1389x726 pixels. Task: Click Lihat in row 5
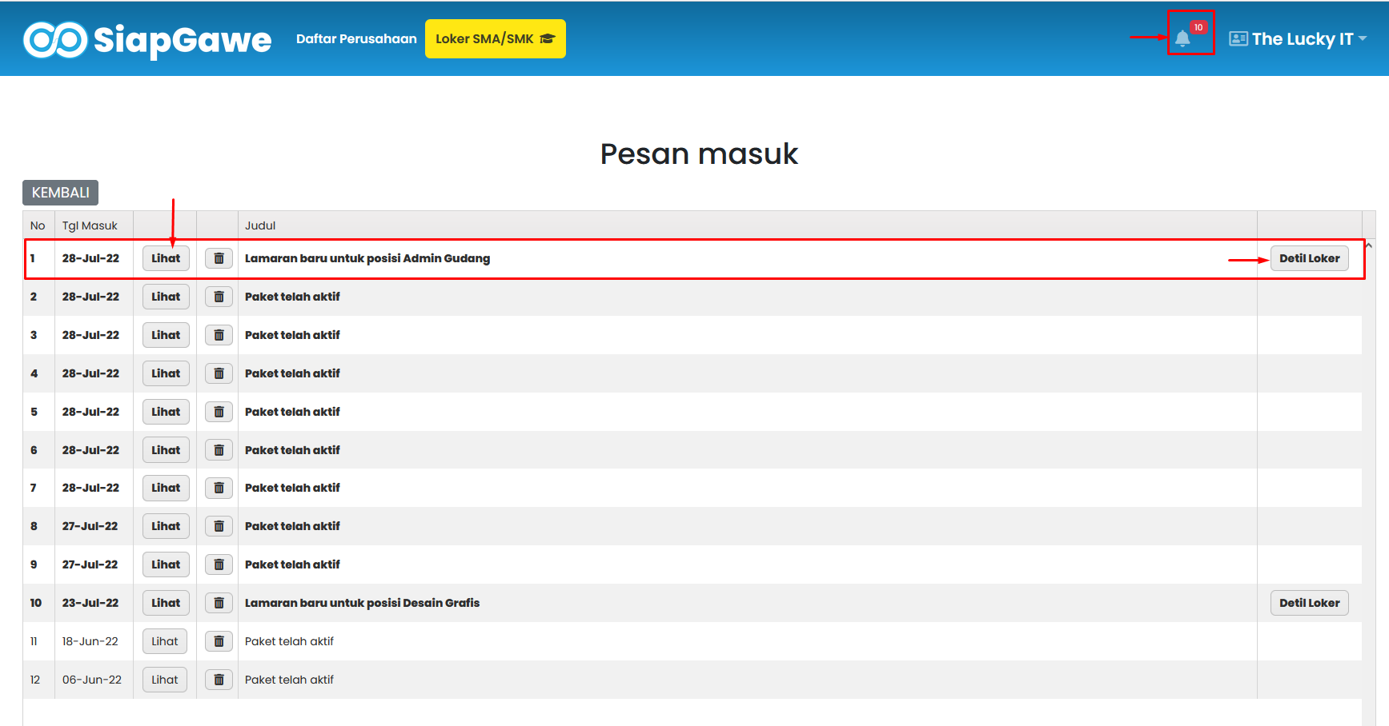point(166,412)
